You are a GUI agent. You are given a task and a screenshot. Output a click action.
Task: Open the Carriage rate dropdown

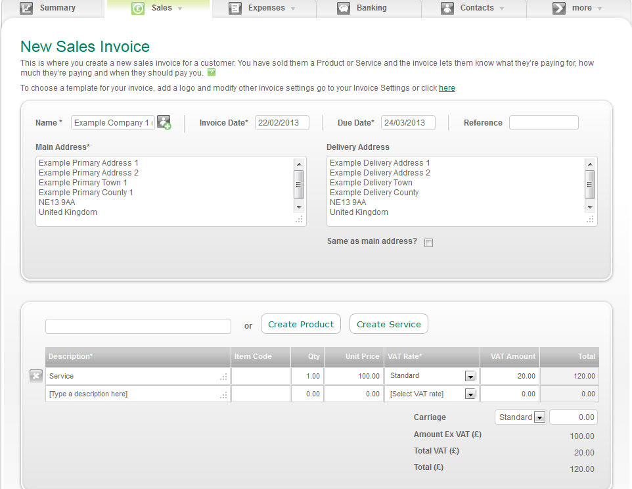coord(540,417)
